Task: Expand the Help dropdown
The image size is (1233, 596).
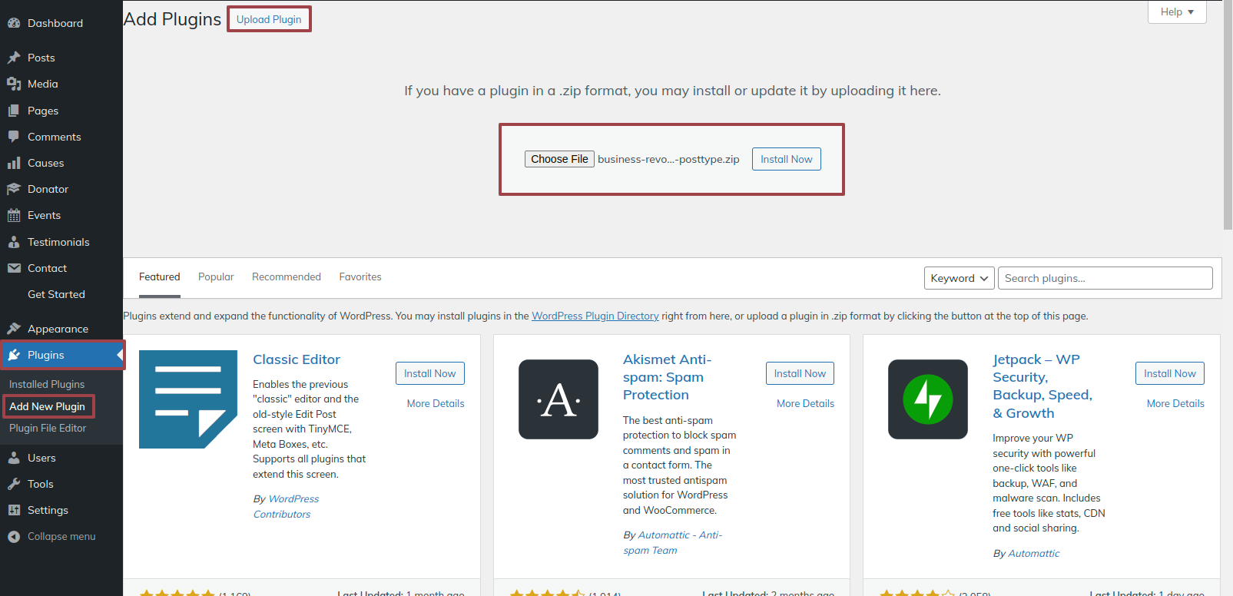Action: 1177,12
